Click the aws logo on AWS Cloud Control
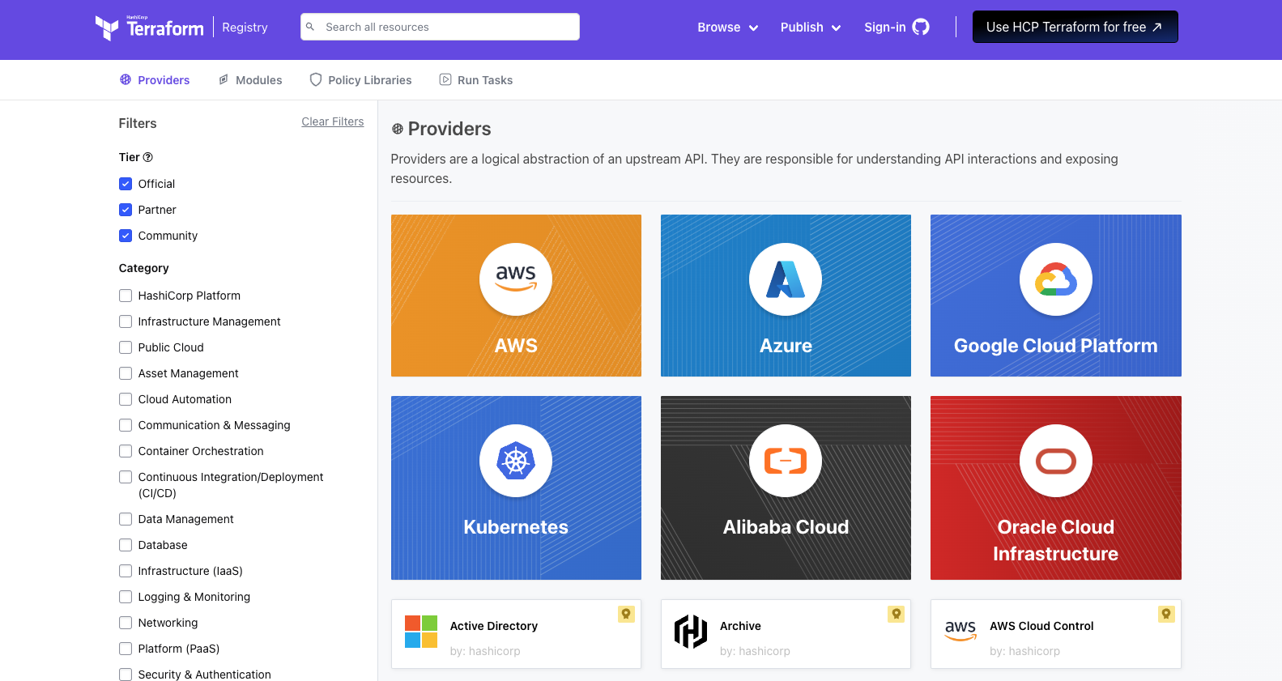The width and height of the screenshot is (1282, 681). (960, 630)
